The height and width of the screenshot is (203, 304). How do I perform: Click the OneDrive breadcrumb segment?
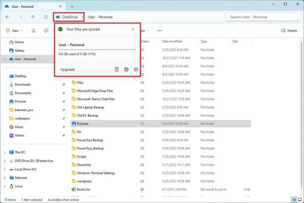[x=67, y=17]
